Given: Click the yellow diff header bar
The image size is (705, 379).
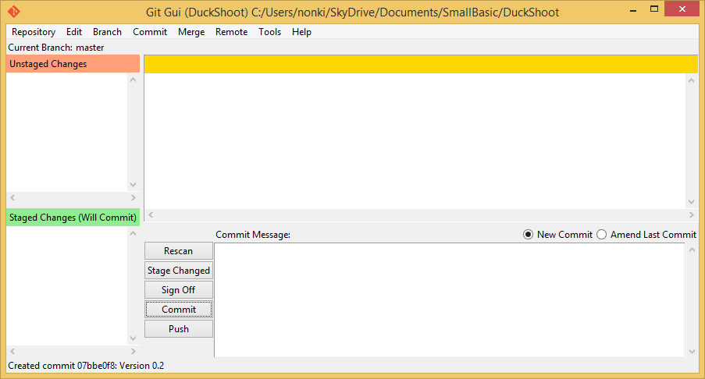Looking at the screenshot, I should point(421,64).
